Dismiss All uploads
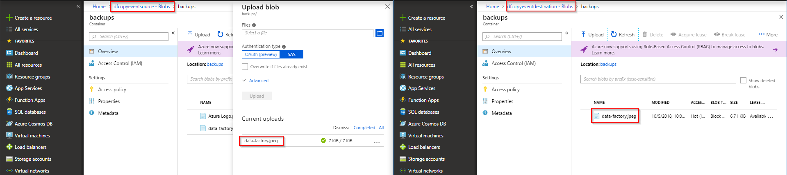787x175 pixels. point(381,128)
